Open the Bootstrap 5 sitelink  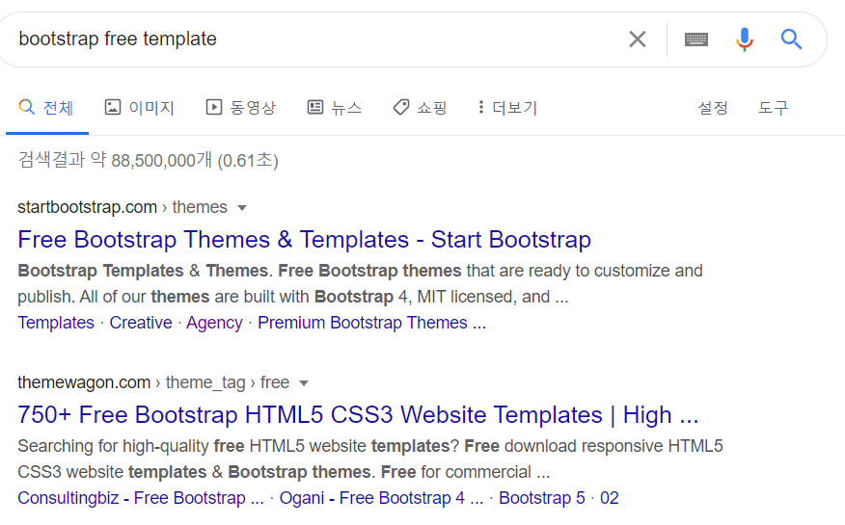pos(541,498)
